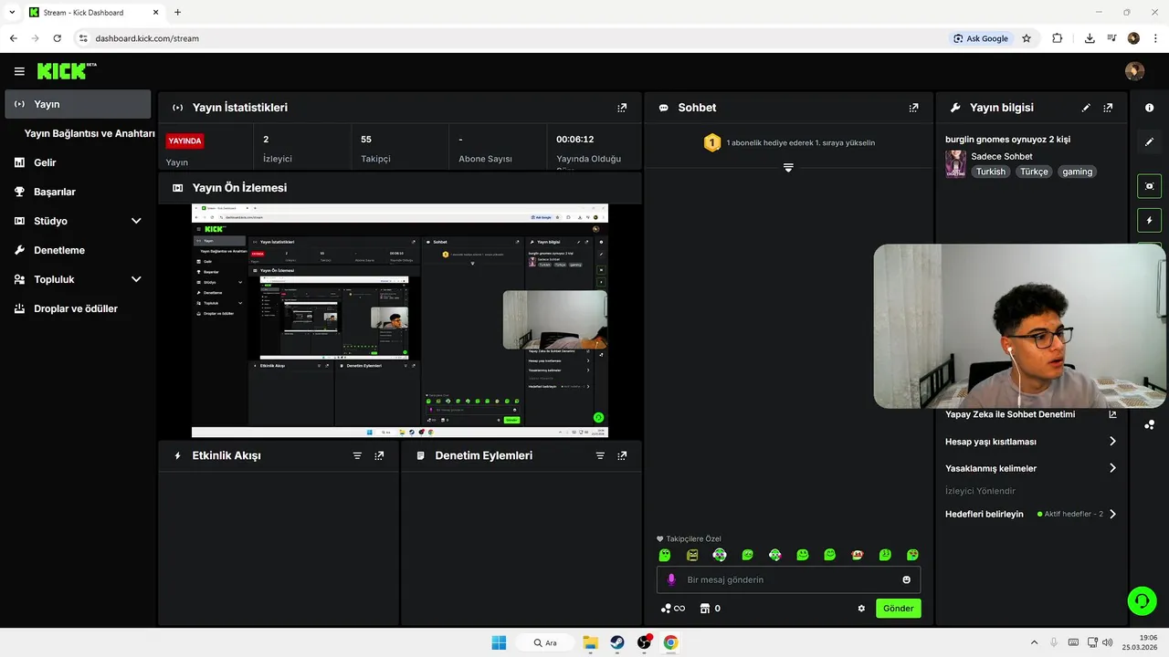This screenshot has height=657, width=1169.
Task: Select the first green blob emote
Action: [x=665, y=555]
